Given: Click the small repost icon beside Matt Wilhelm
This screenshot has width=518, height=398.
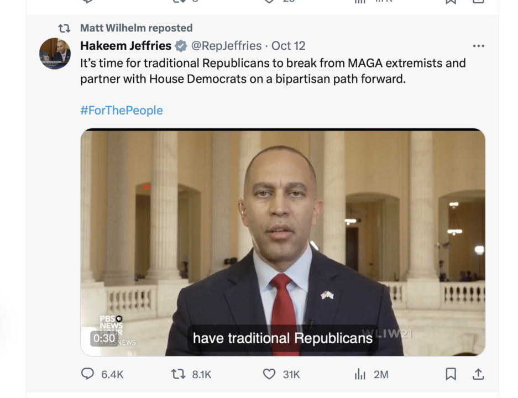Looking at the screenshot, I should click(x=65, y=28).
